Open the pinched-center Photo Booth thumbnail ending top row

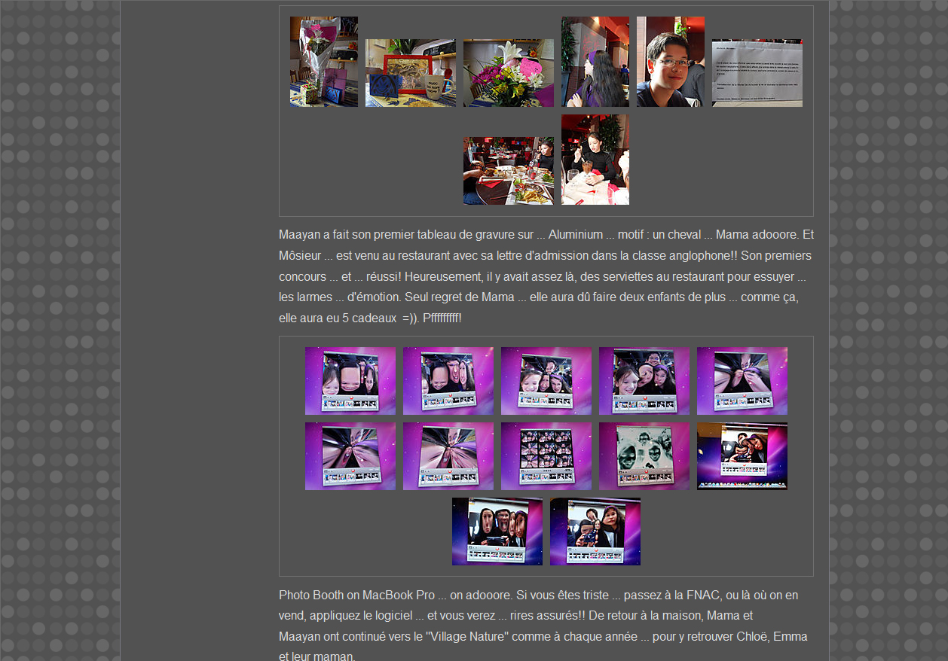pos(742,381)
